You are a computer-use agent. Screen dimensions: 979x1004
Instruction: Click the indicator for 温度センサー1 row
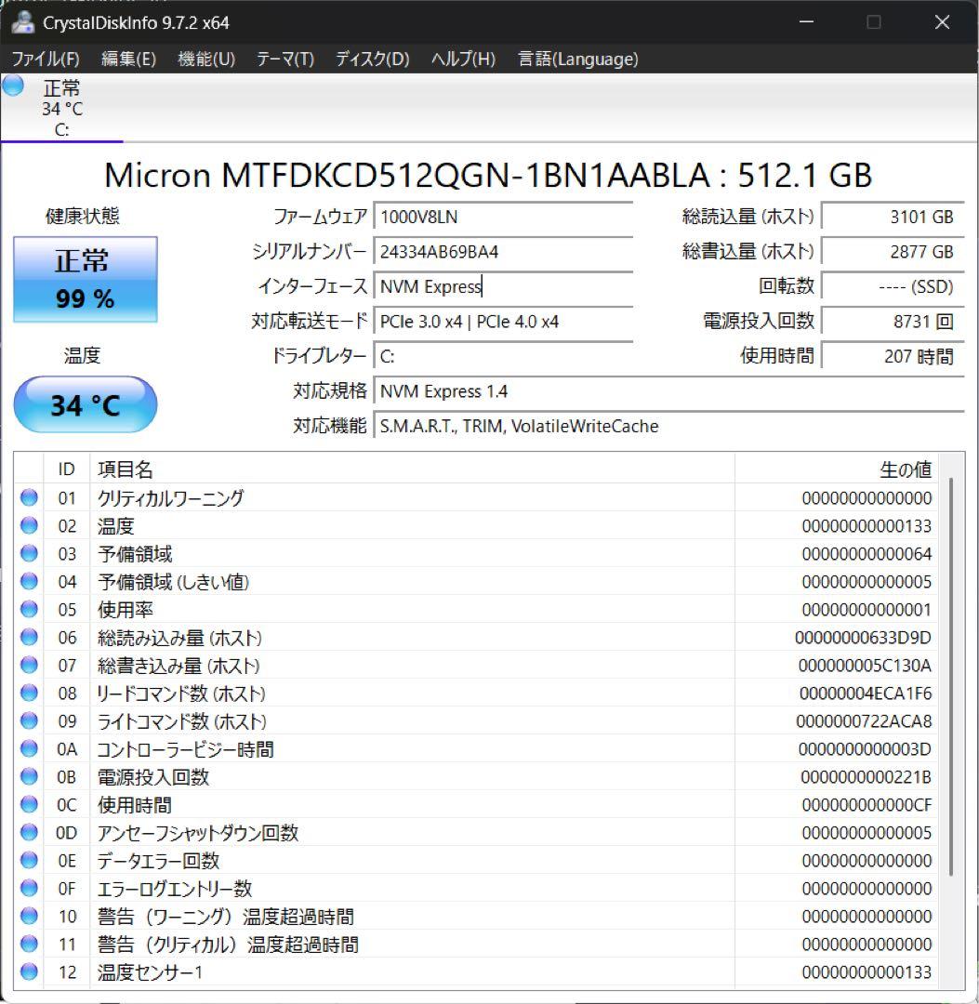[x=28, y=972]
